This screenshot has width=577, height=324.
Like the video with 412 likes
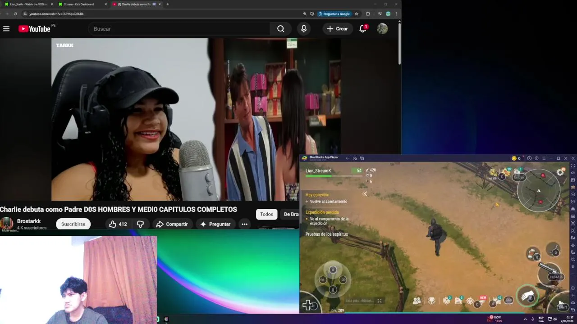pyautogui.click(x=118, y=224)
